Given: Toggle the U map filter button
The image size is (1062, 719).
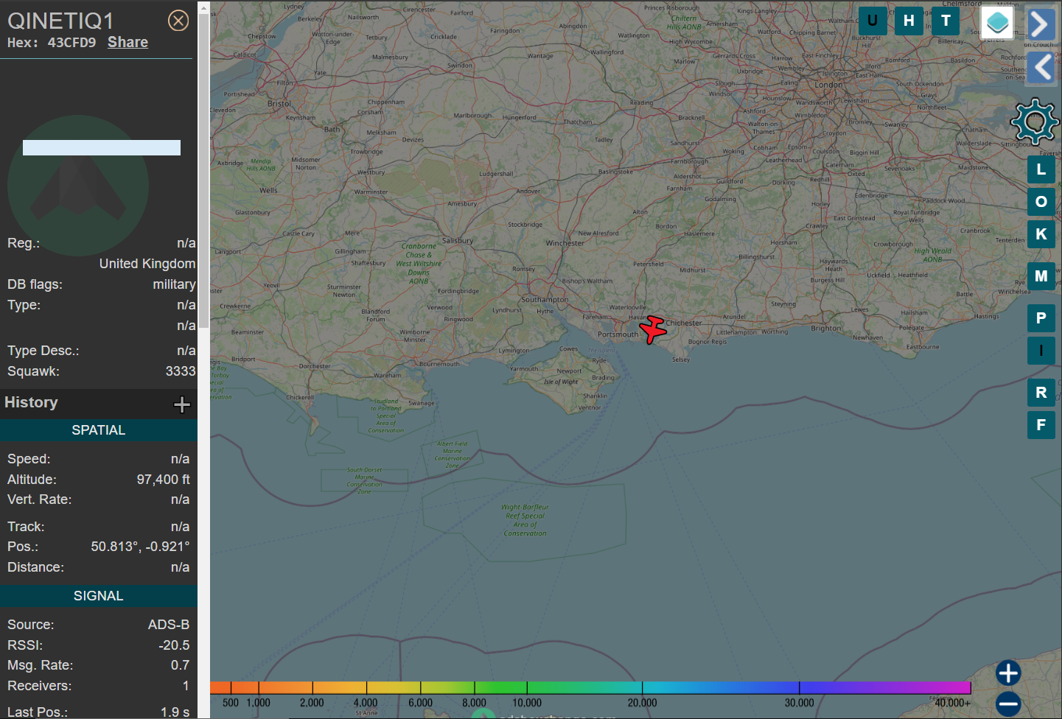Looking at the screenshot, I should [873, 21].
